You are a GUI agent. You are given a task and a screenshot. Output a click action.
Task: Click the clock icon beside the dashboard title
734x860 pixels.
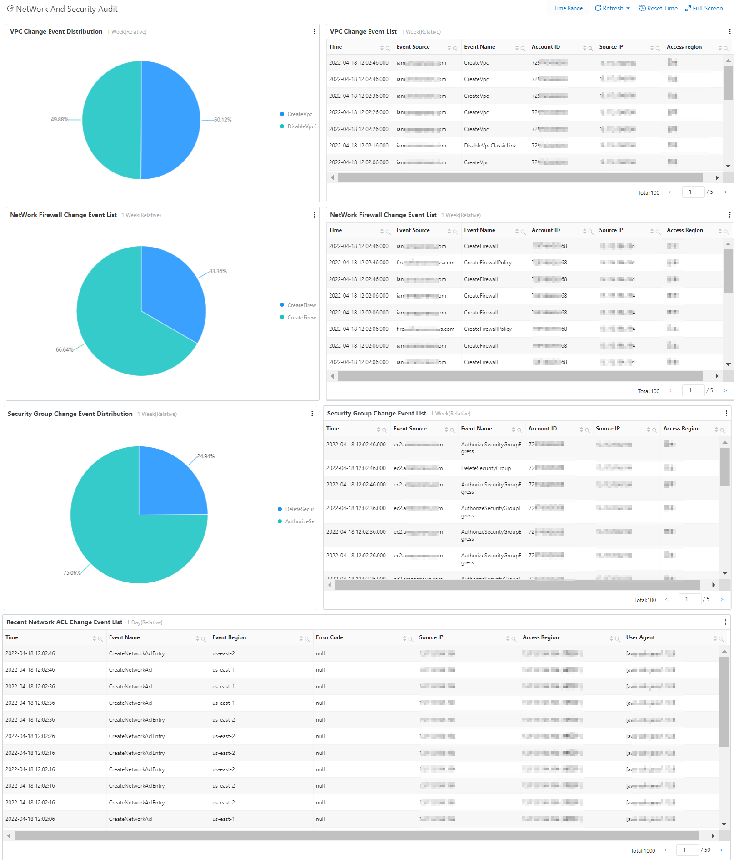click(x=10, y=8)
